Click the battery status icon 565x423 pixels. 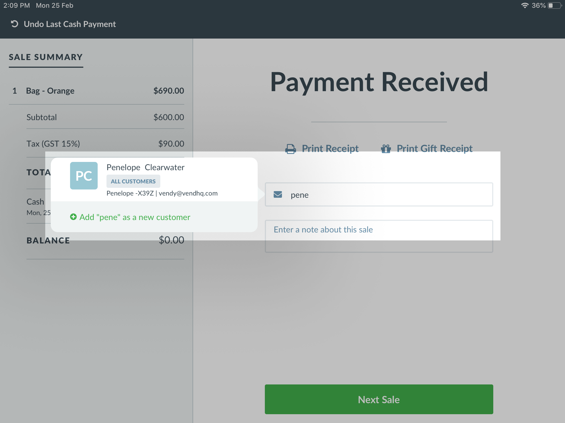click(x=555, y=6)
